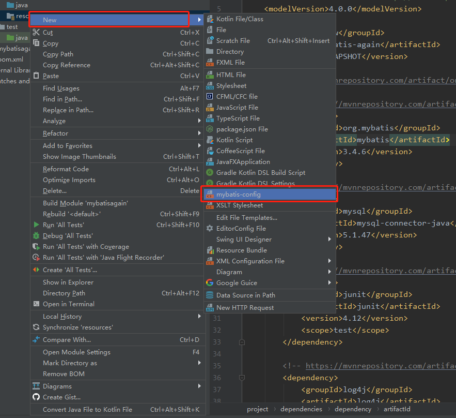The image size is (456, 418).
Task: Click the Stylesheet CSS icon
Action: (210, 86)
